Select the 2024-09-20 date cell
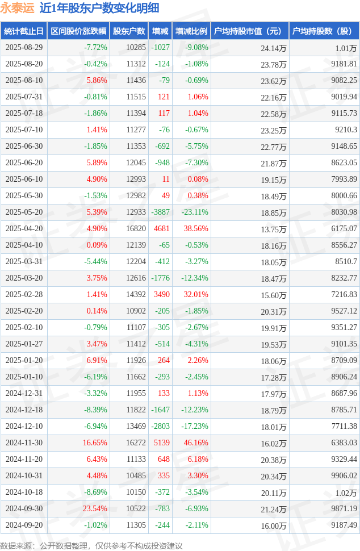Screen dimensions: 360x551 pyautogui.click(x=23, y=525)
